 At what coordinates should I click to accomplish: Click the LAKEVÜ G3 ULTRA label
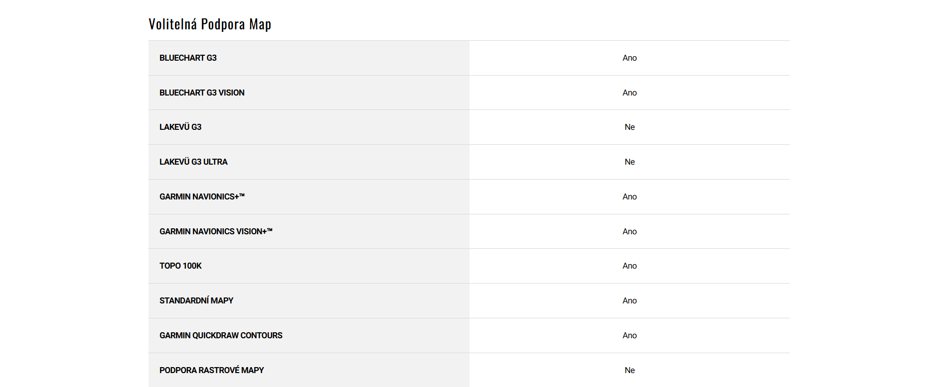coord(193,162)
